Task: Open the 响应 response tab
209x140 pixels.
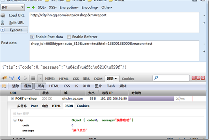Action: pos(45,106)
